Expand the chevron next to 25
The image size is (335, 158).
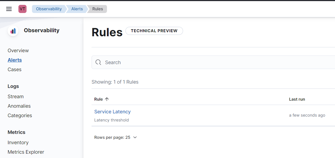click(135, 137)
